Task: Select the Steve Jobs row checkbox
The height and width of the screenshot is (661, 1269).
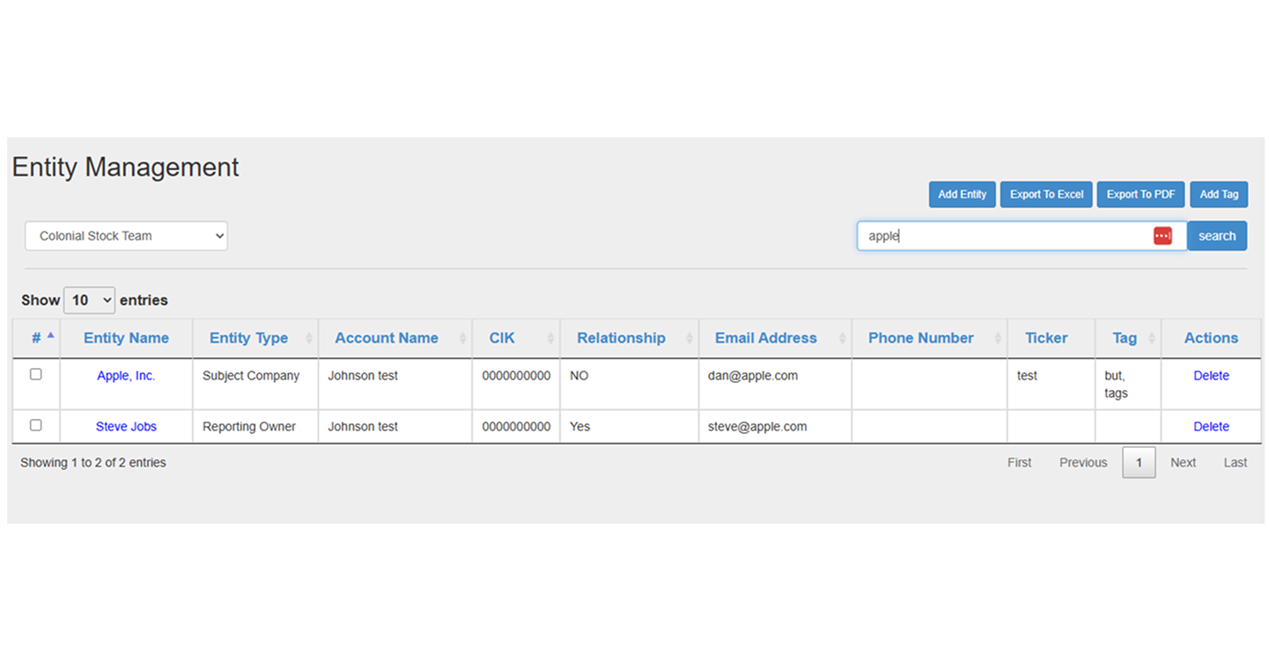Action: tap(35, 425)
